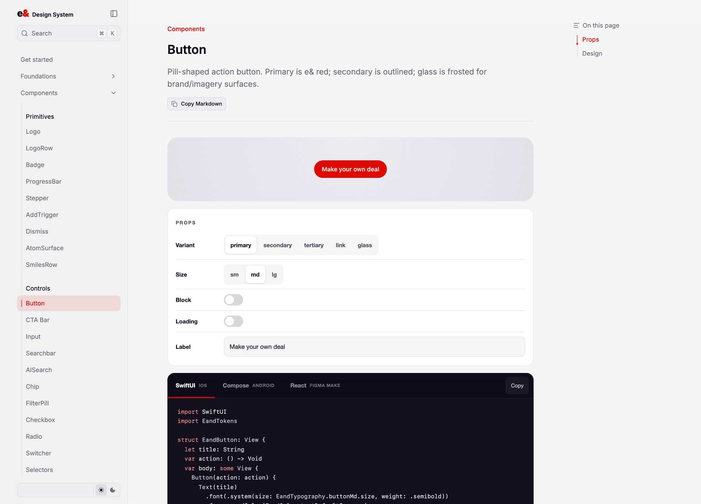Open the Switcher component page
The height and width of the screenshot is (504, 701).
[69, 453]
